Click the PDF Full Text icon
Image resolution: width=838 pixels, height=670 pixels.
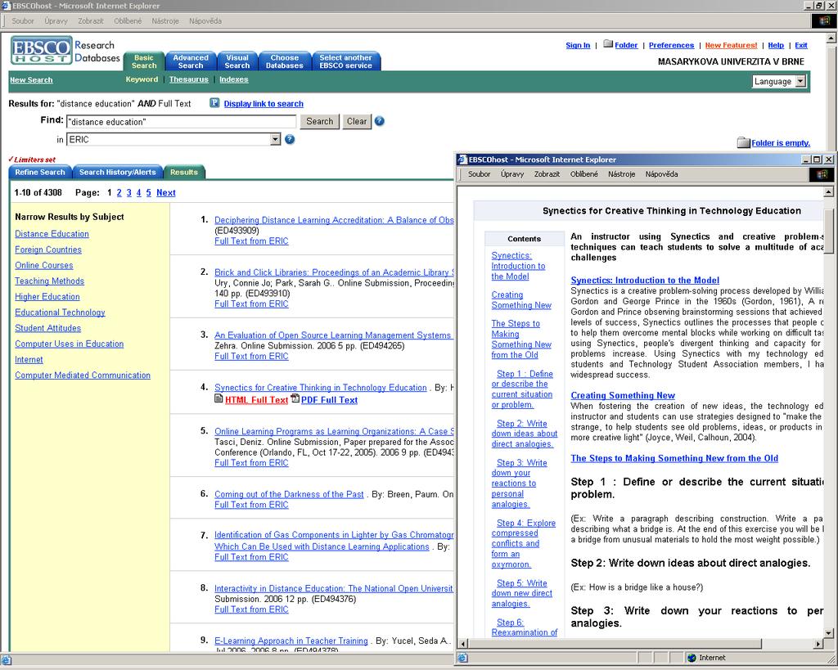pos(295,398)
